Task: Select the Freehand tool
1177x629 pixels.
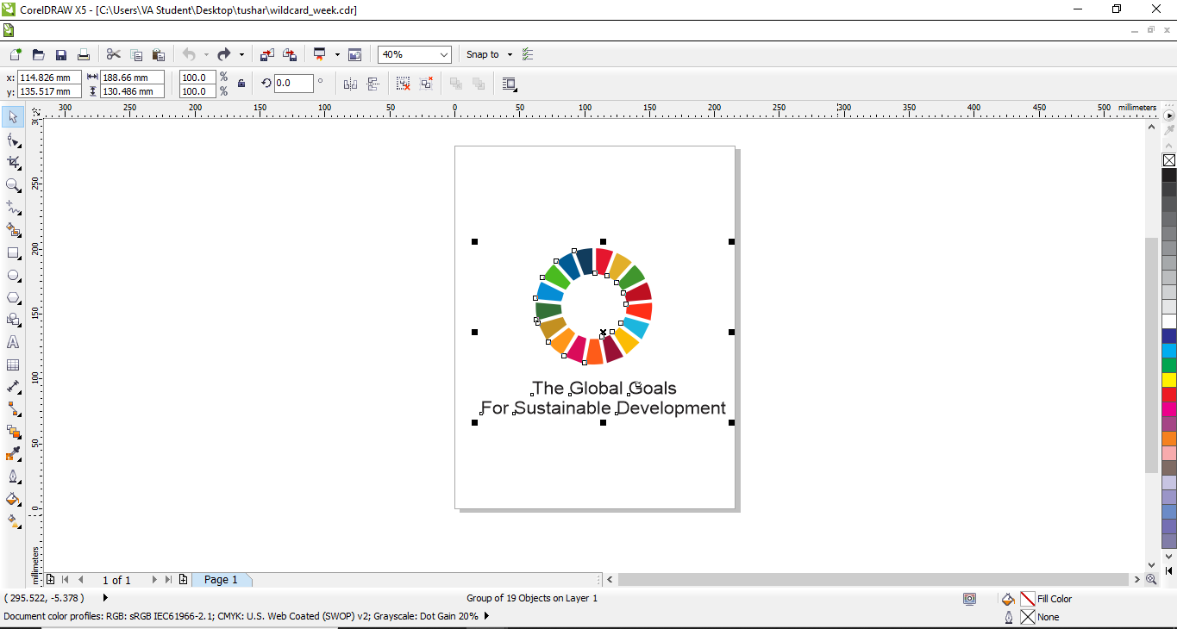Action: (x=13, y=208)
